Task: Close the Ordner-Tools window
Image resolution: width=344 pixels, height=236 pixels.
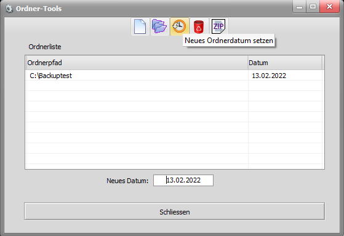Action: pyautogui.click(x=329, y=7)
